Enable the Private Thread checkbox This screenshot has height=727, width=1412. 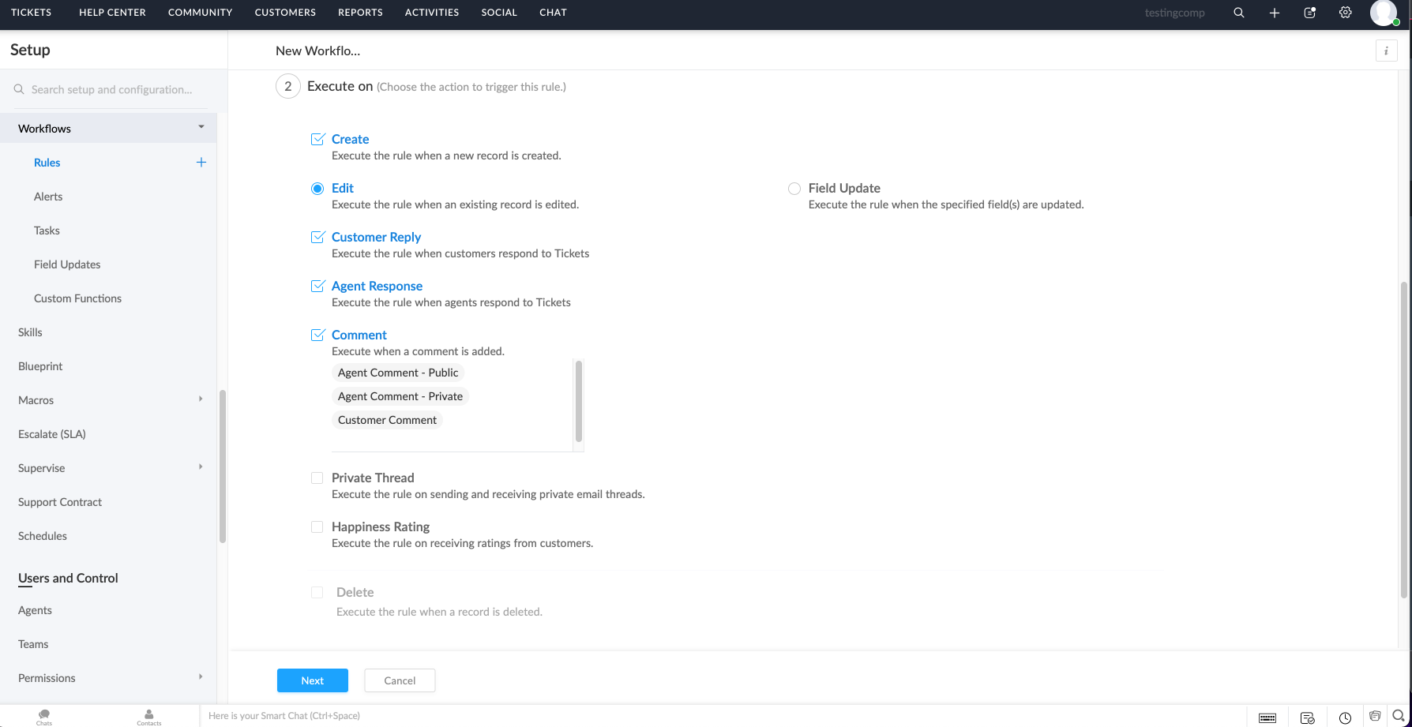[x=317, y=478]
